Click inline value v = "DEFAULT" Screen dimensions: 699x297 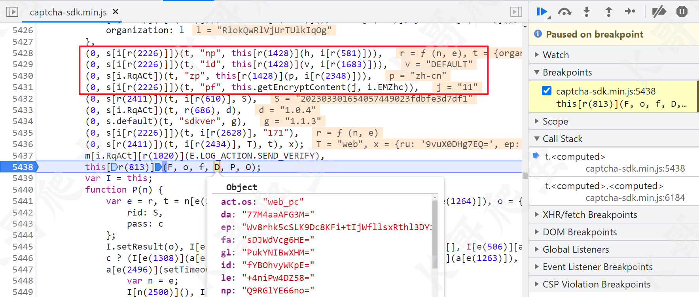coord(439,64)
